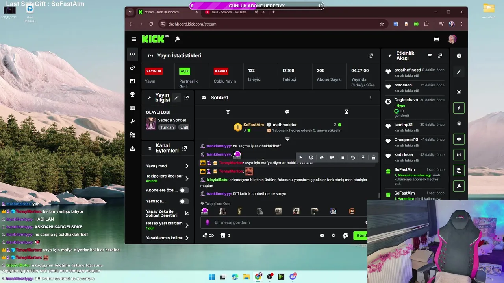The height and width of the screenshot is (283, 504).
Task: Open Discord from the taskbar
Action: pos(293,277)
